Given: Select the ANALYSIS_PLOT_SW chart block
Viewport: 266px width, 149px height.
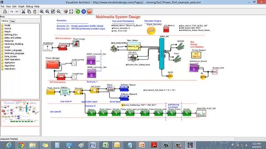Looking at the screenshot, I should [201, 113].
